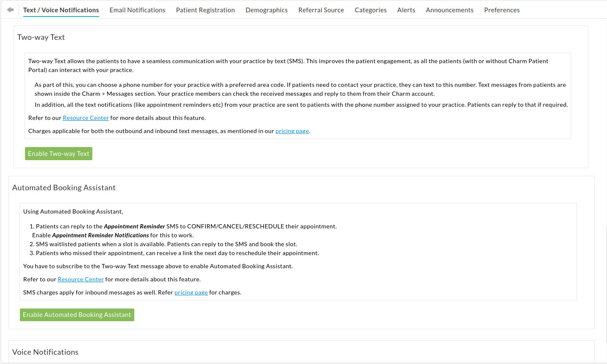Follow pricing page link for inbound SMS charges

(191, 292)
